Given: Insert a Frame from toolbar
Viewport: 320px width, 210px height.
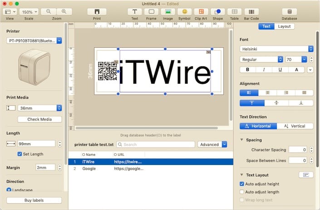Looking at the screenshot, I should click(152, 12).
